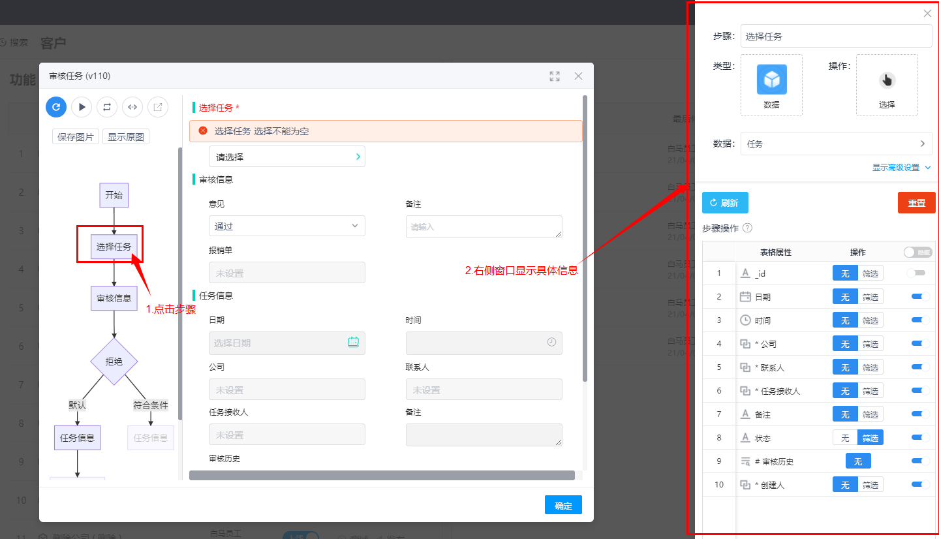Click the flowchart pane vertical scrollbar

[x=180, y=284]
